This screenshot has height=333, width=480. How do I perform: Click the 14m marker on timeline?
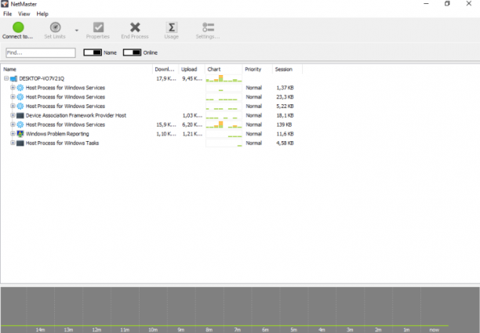pos(40,330)
